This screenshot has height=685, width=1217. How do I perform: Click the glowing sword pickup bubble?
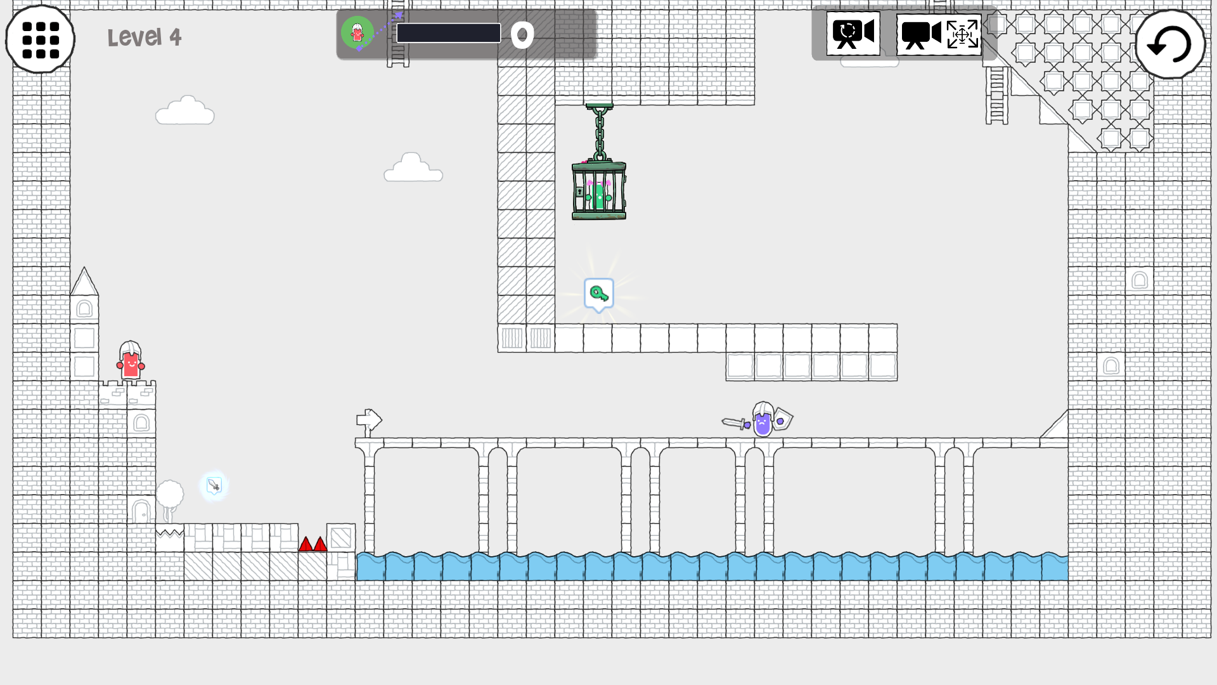pos(214,486)
